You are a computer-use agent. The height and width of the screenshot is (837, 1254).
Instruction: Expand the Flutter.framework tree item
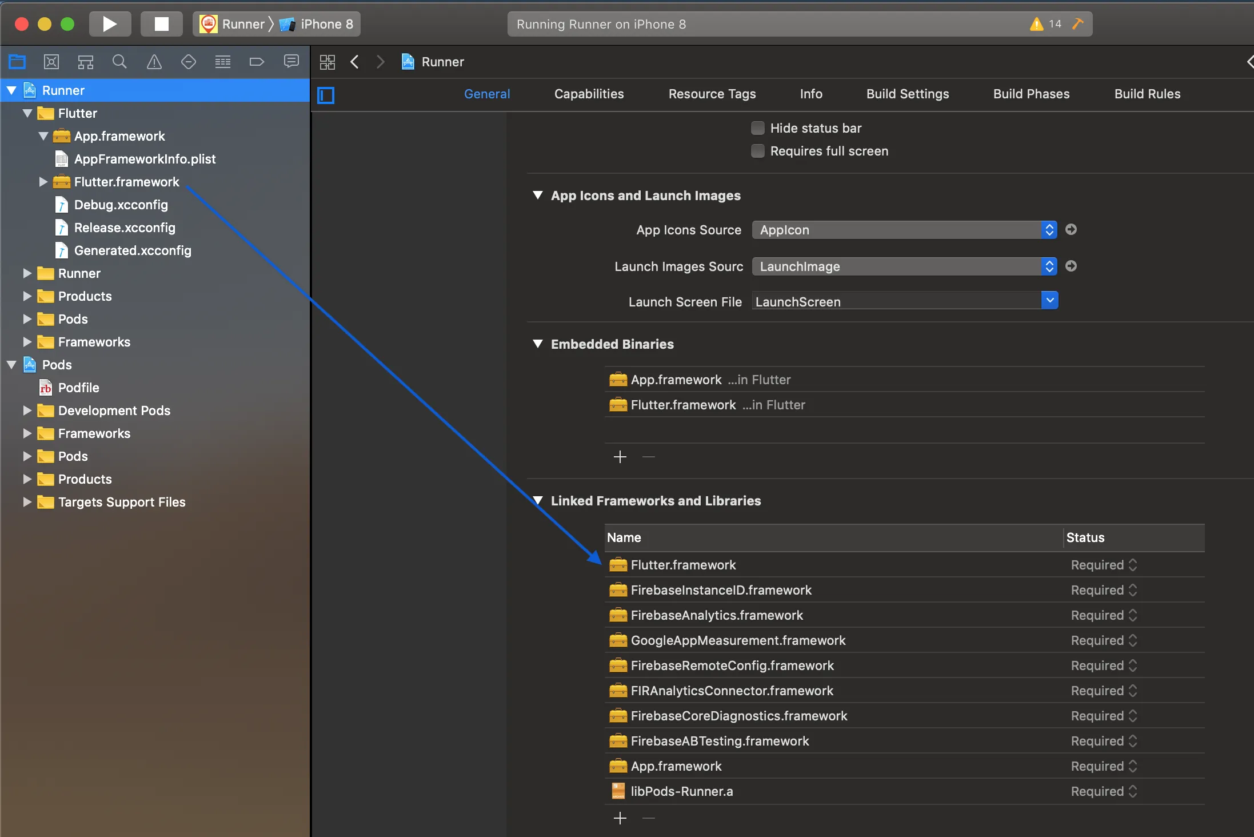43,182
